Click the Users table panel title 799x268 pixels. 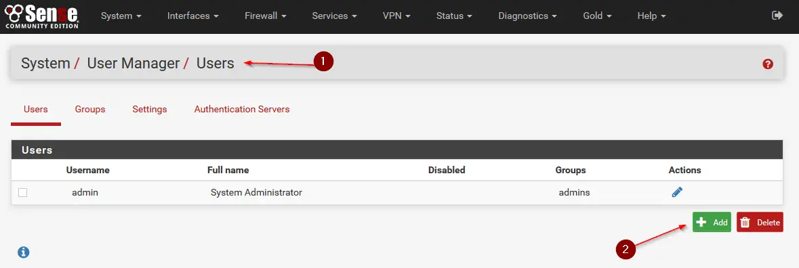click(37, 150)
